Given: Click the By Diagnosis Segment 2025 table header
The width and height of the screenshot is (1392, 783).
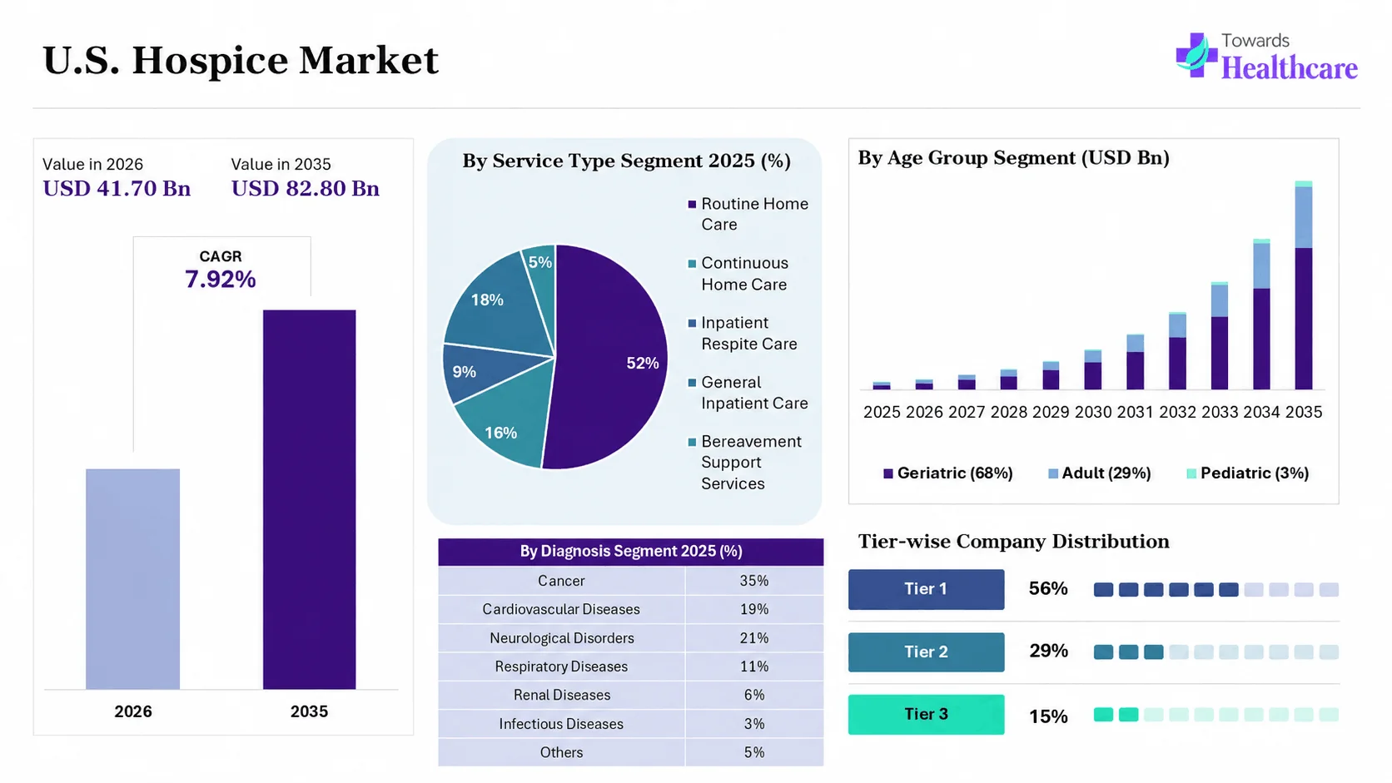Looking at the screenshot, I should tap(630, 552).
